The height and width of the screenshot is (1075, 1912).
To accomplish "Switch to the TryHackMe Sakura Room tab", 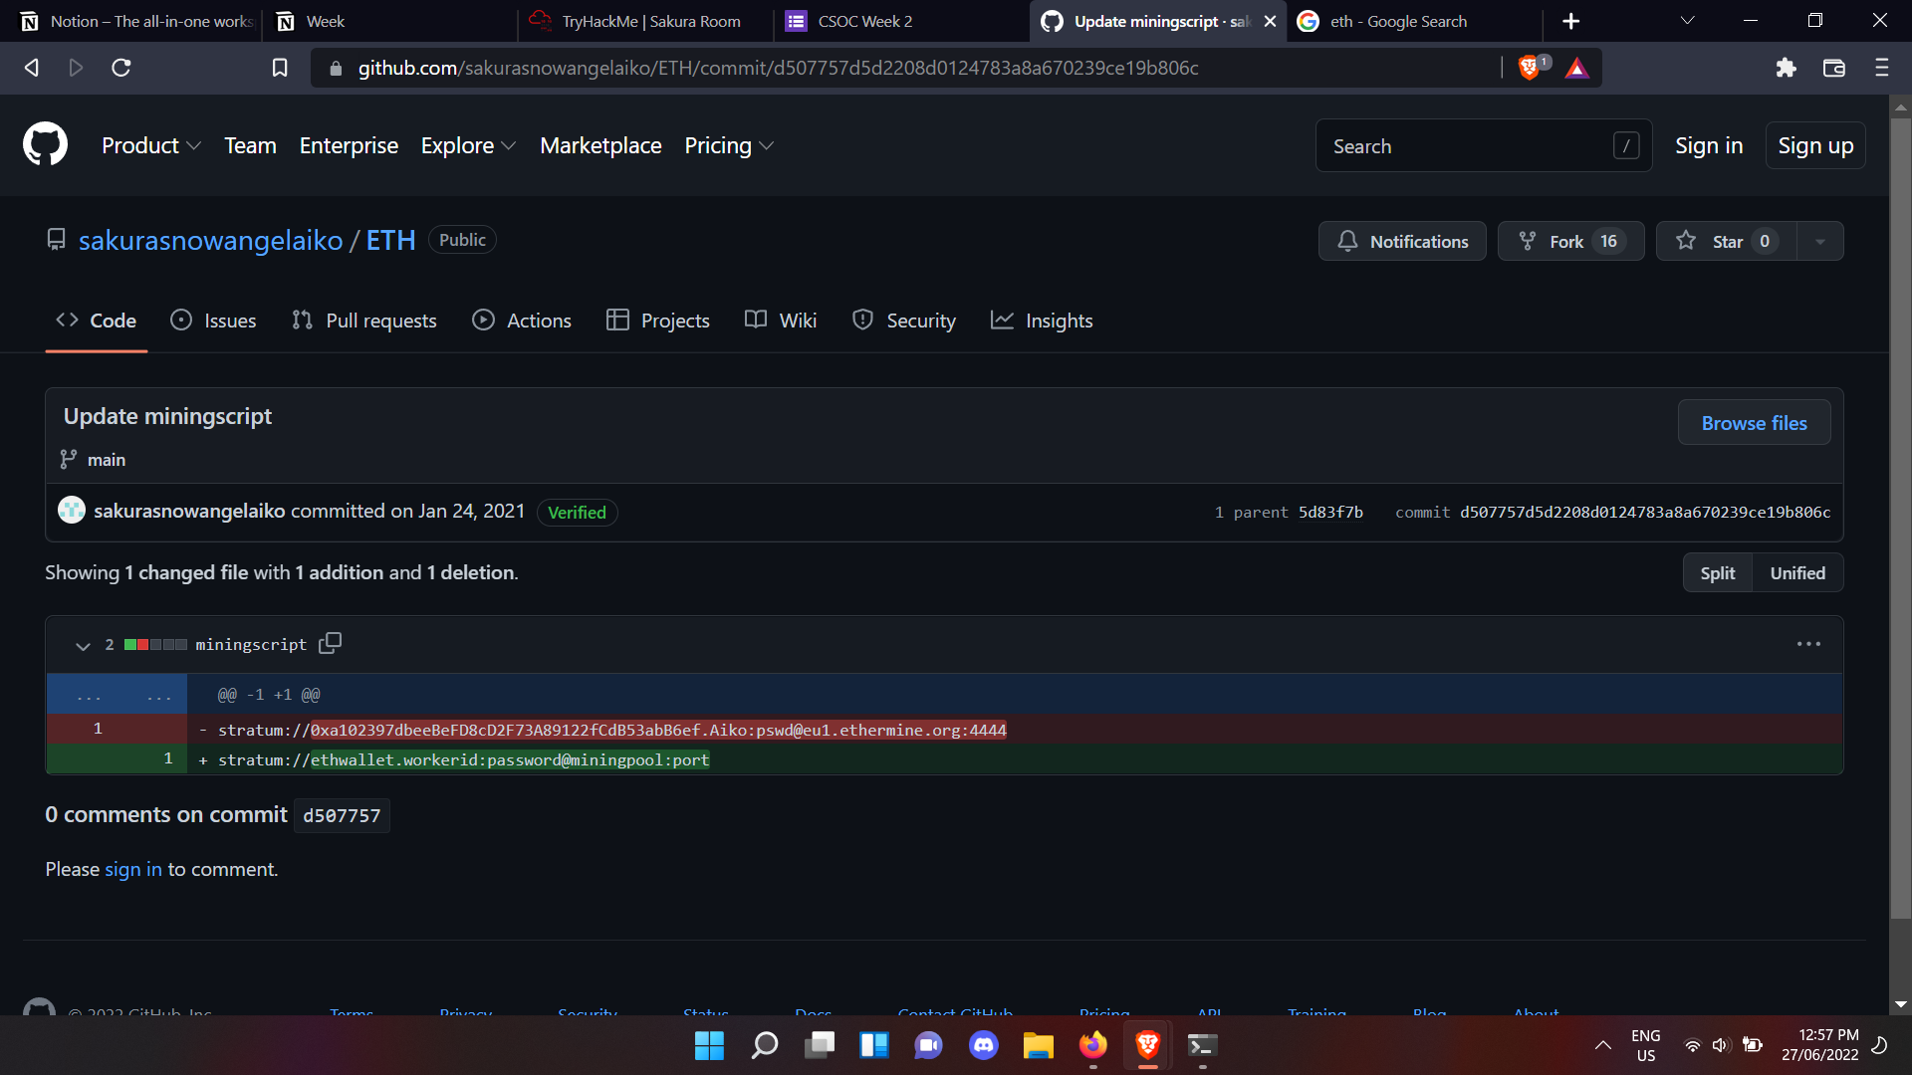I will click(645, 21).
